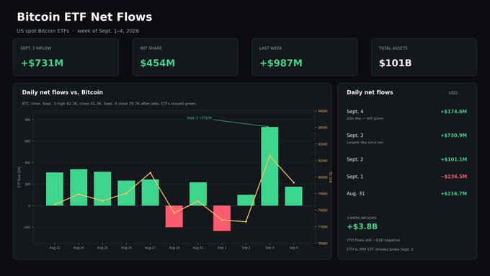Click the '$454M' IBIT share value
This screenshot has height=276, width=490.
point(158,63)
